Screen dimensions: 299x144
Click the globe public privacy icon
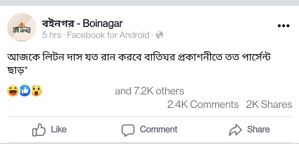point(159,35)
